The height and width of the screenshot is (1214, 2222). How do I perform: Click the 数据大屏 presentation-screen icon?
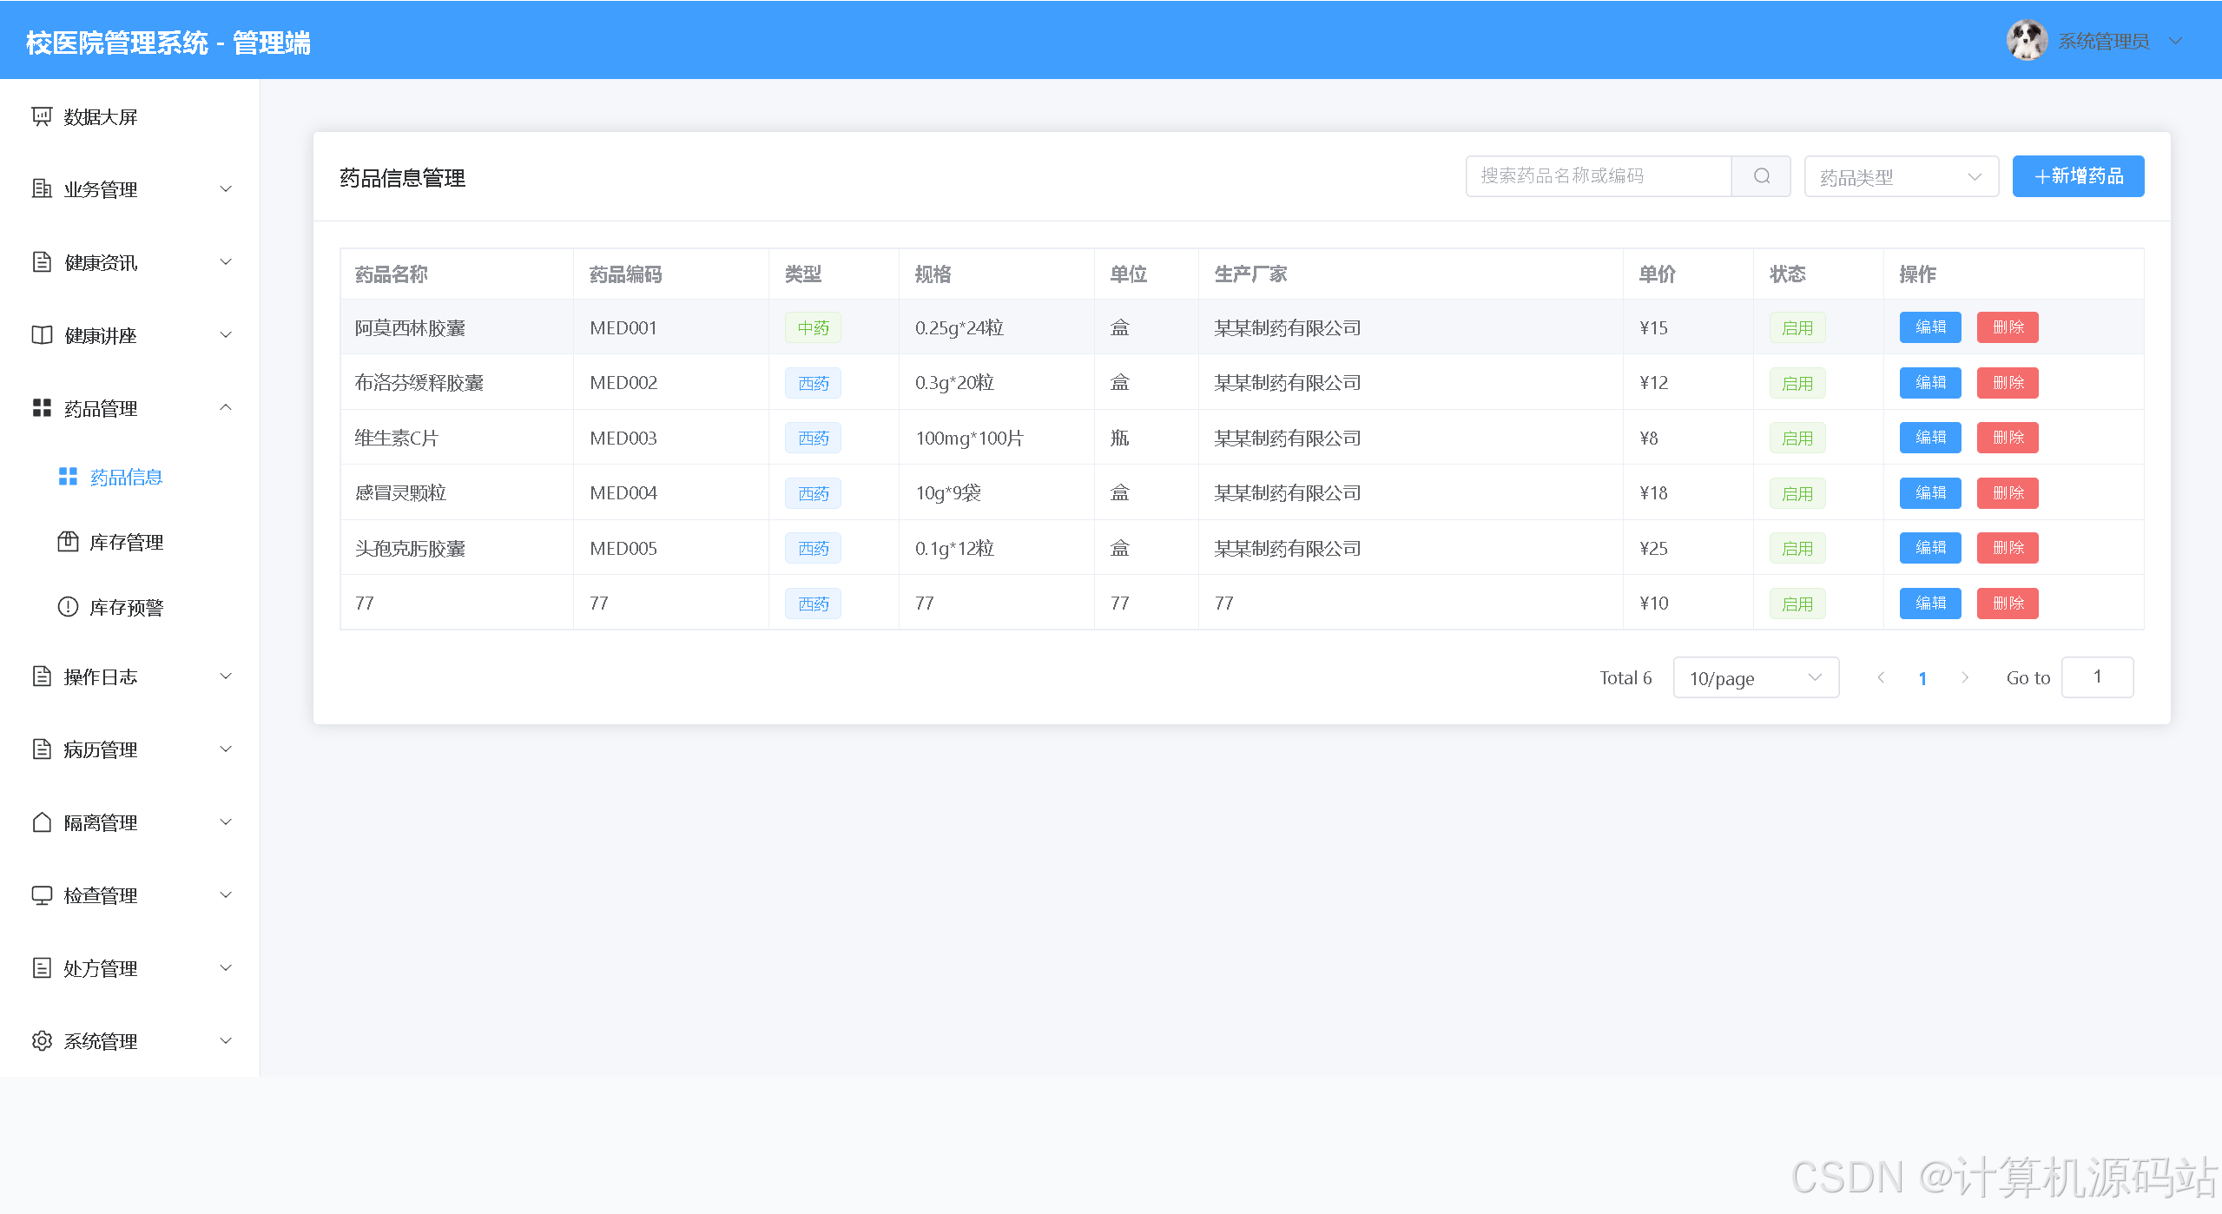tap(42, 116)
